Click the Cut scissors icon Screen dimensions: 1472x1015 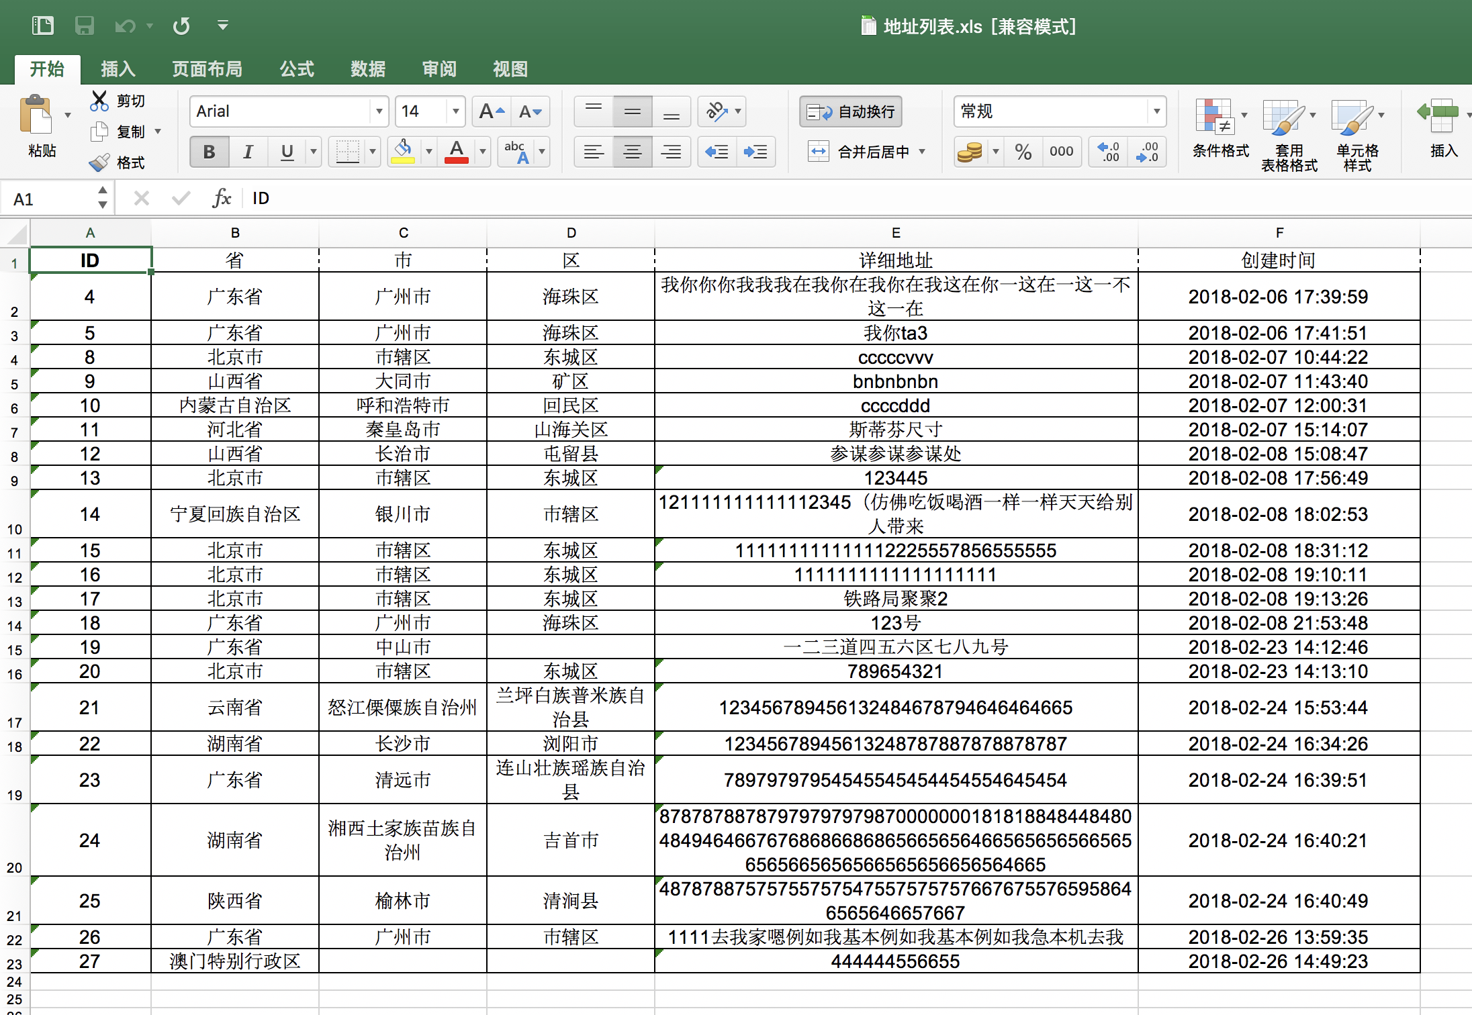(x=99, y=101)
